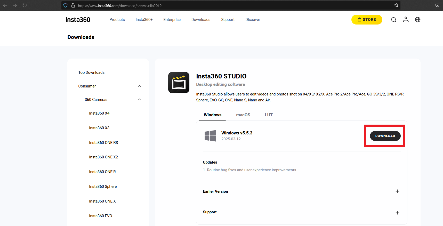The width and height of the screenshot is (443, 226).
Task: Reload the page with refresh icon
Action: pyautogui.click(x=25, y=5)
